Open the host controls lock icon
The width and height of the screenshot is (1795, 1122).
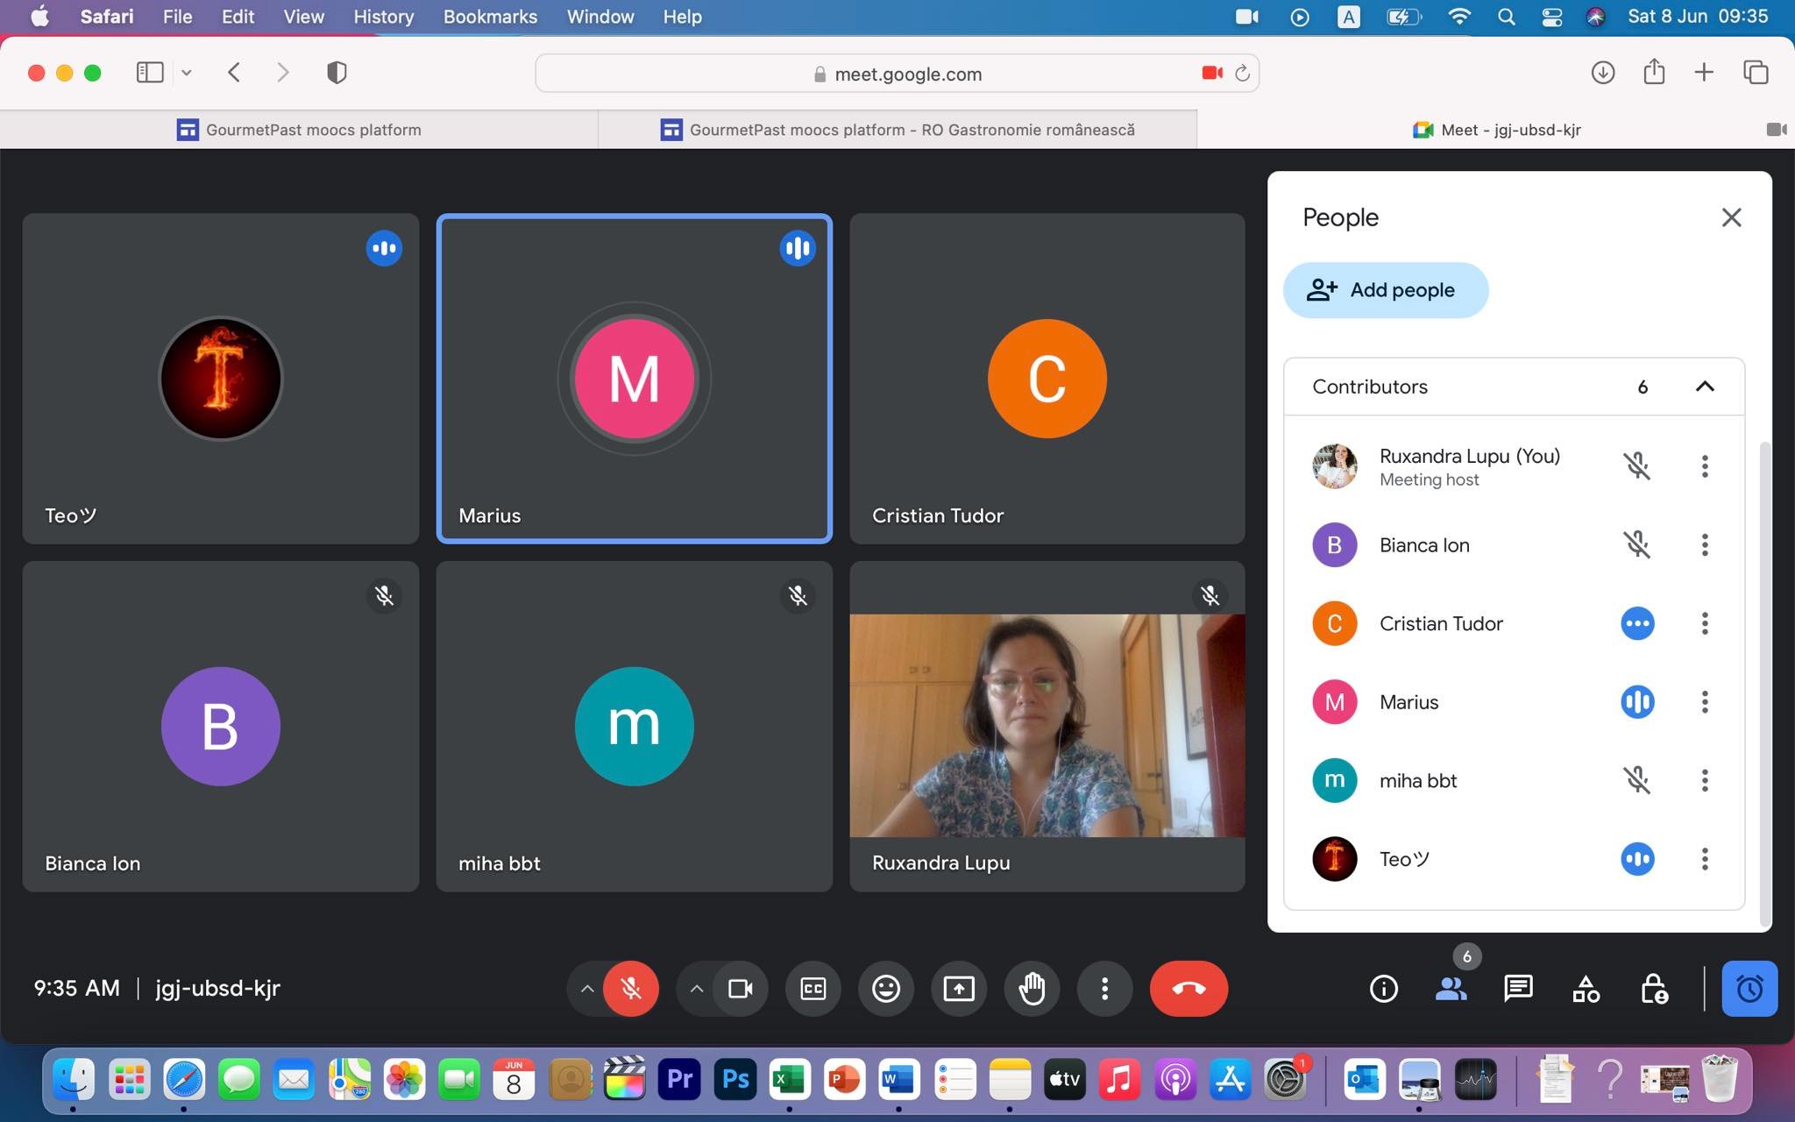click(x=1653, y=989)
